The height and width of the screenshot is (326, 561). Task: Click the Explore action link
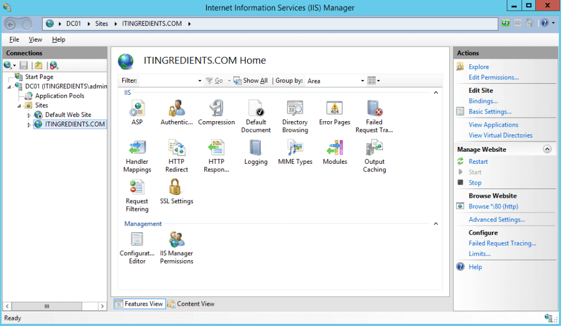479,67
